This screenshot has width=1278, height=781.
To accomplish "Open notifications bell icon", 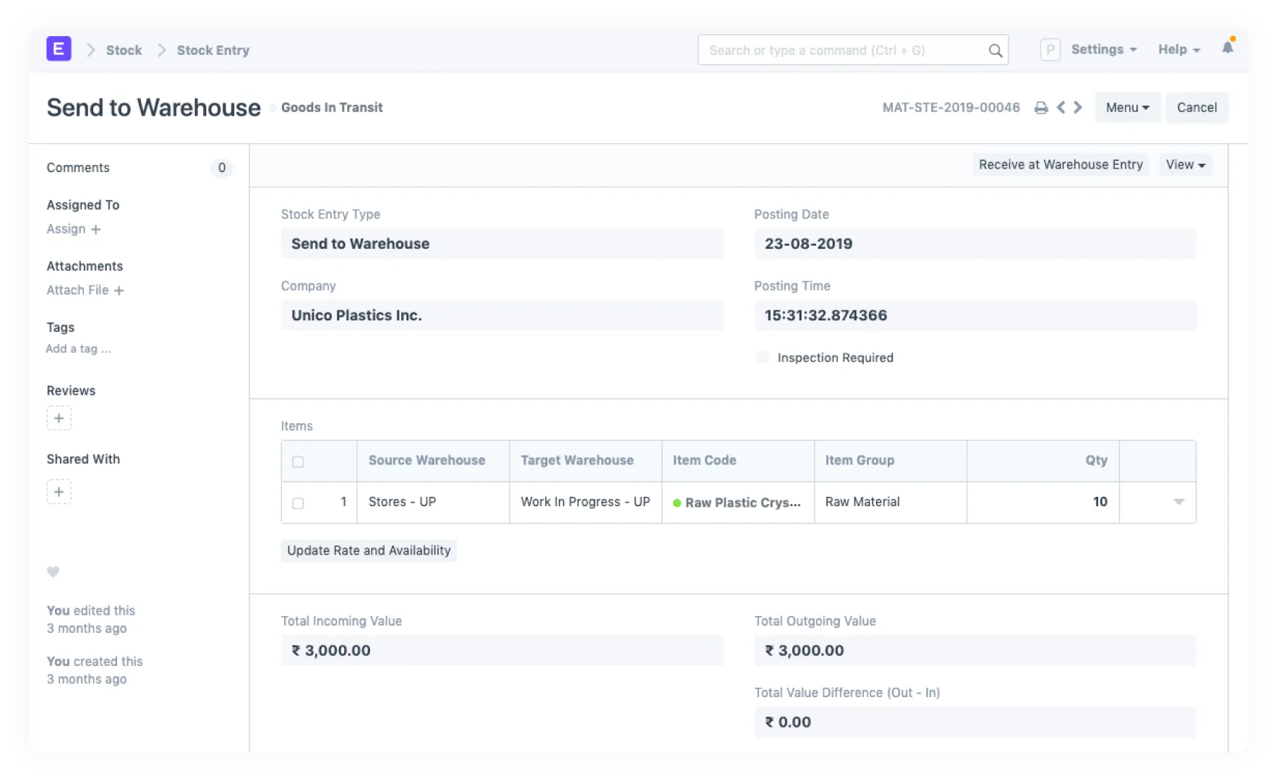I will point(1227,48).
